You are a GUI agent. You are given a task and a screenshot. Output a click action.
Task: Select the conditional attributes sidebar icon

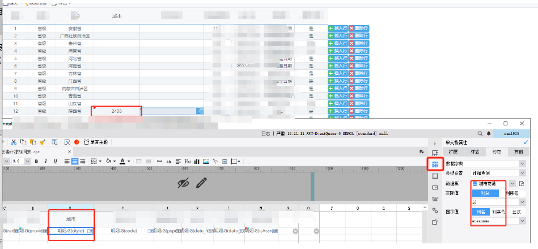pos(435,199)
